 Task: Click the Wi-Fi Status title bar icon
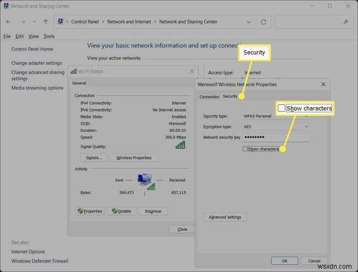tap(74, 71)
